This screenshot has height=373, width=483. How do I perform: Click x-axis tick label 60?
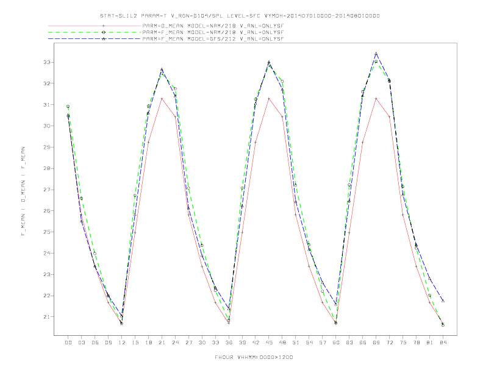coord(336,343)
